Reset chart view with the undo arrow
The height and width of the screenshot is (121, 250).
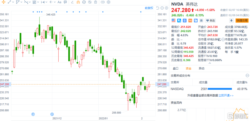pyautogui.click(x=158, y=8)
